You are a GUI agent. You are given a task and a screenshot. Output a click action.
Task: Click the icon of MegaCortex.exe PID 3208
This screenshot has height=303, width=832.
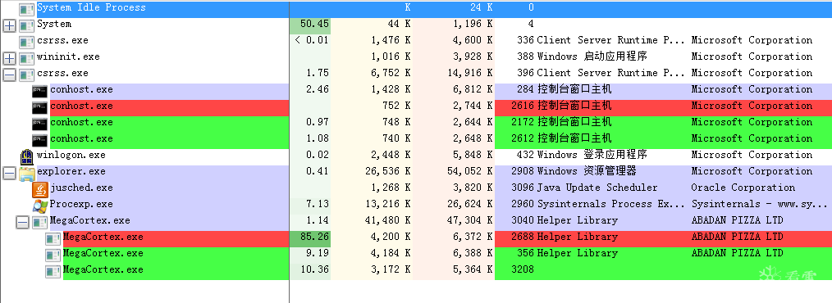pyautogui.click(x=53, y=271)
